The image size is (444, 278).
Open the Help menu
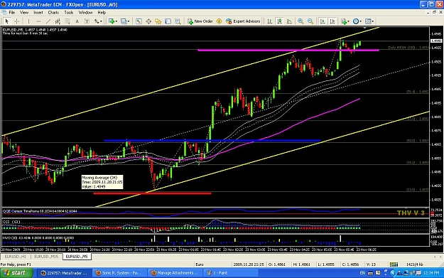[102, 13]
